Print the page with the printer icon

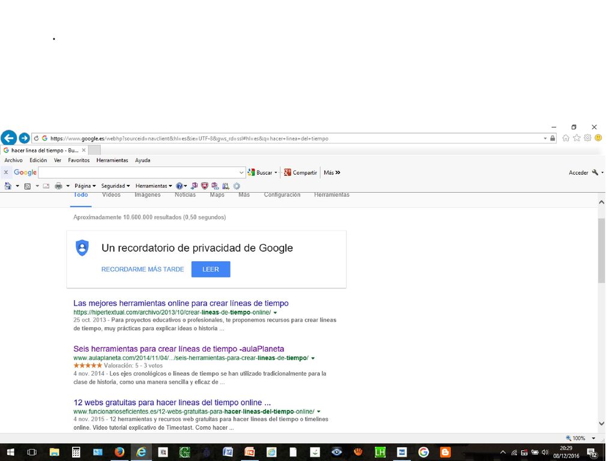pos(58,186)
